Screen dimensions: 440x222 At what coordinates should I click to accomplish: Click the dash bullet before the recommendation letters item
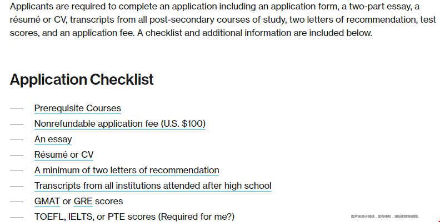tap(17, 171)
